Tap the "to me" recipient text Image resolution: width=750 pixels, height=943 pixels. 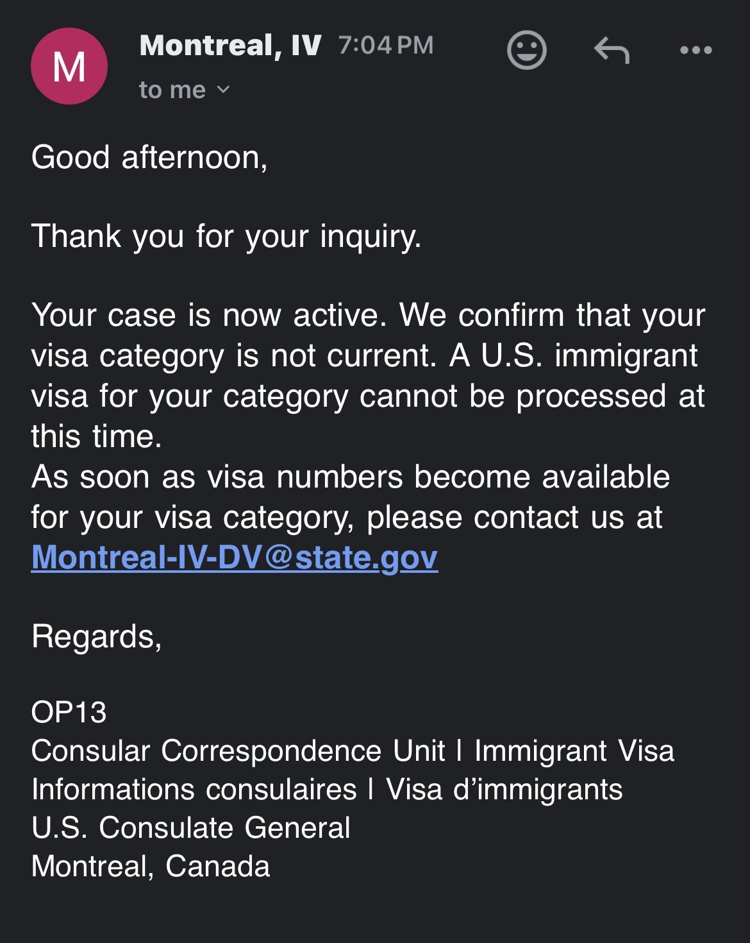[172, 90]
